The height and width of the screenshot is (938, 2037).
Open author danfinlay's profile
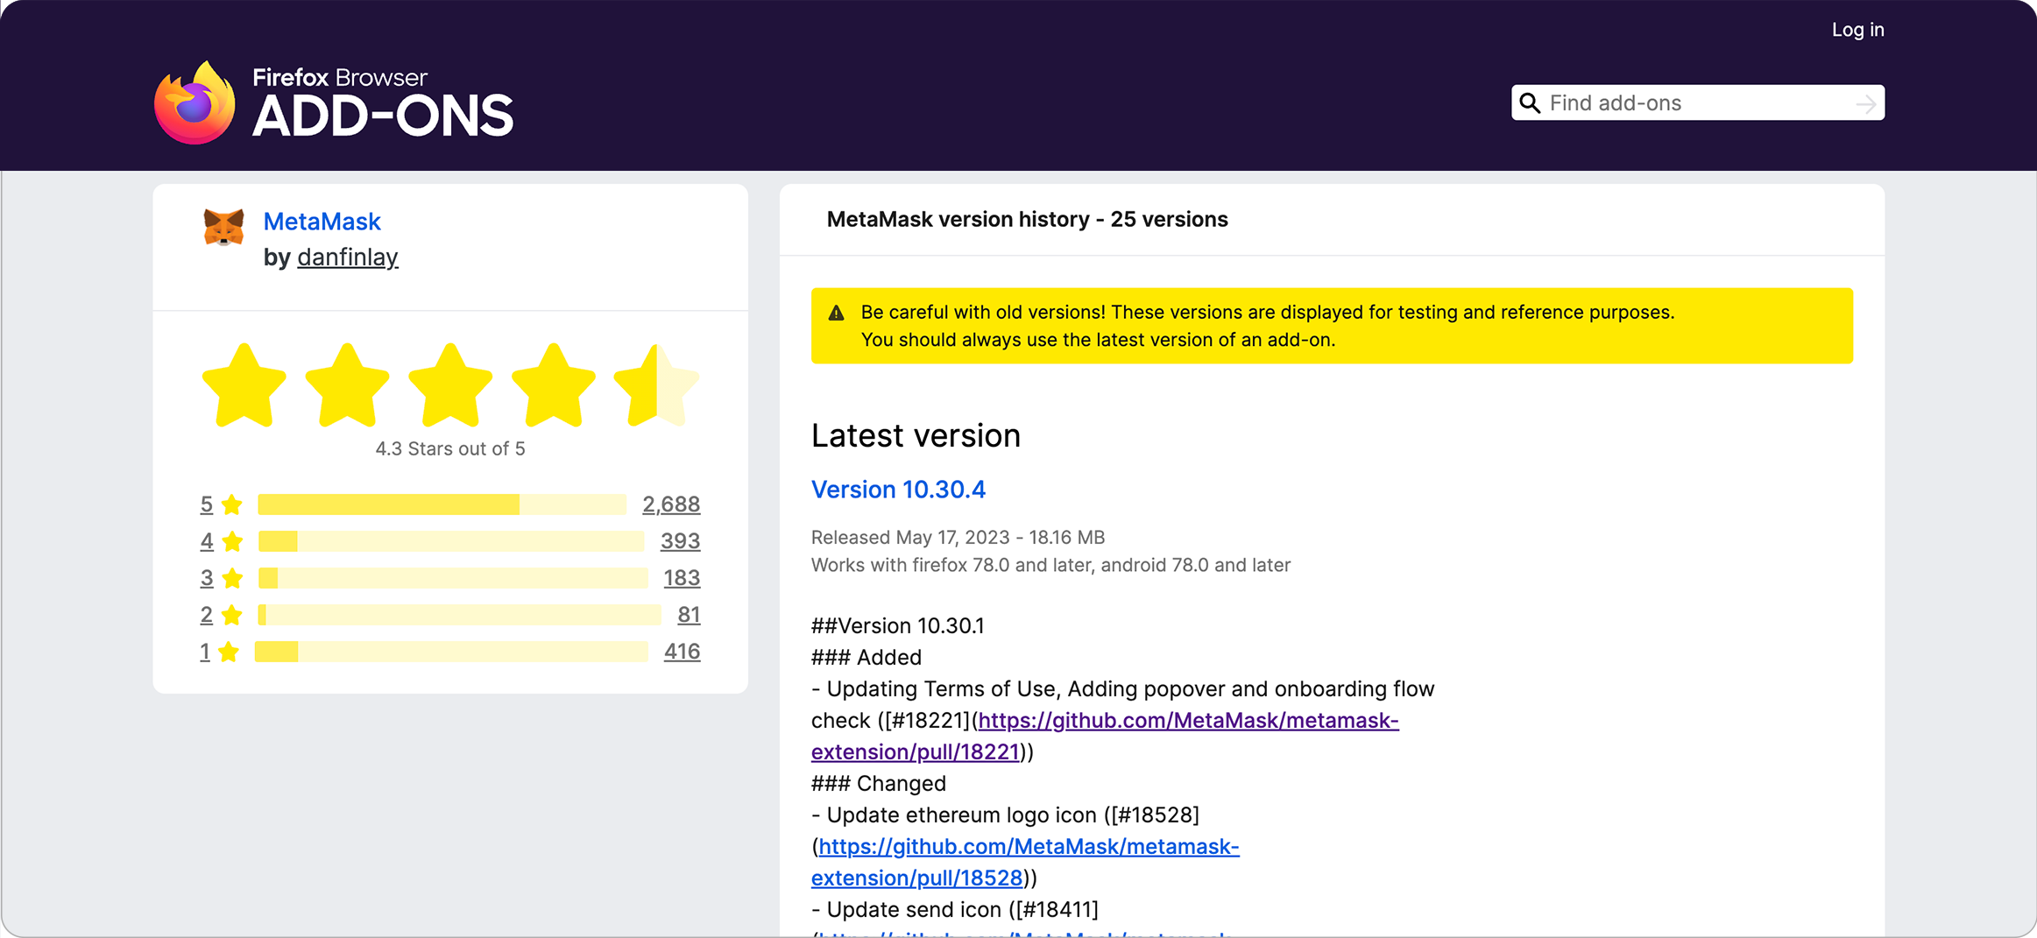(x=348, y=257)
